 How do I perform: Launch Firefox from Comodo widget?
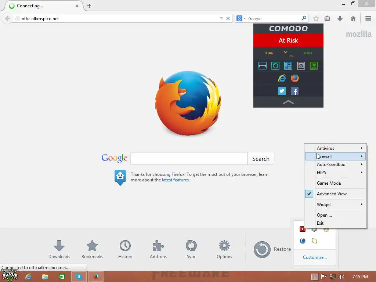[x=295, y=78]
